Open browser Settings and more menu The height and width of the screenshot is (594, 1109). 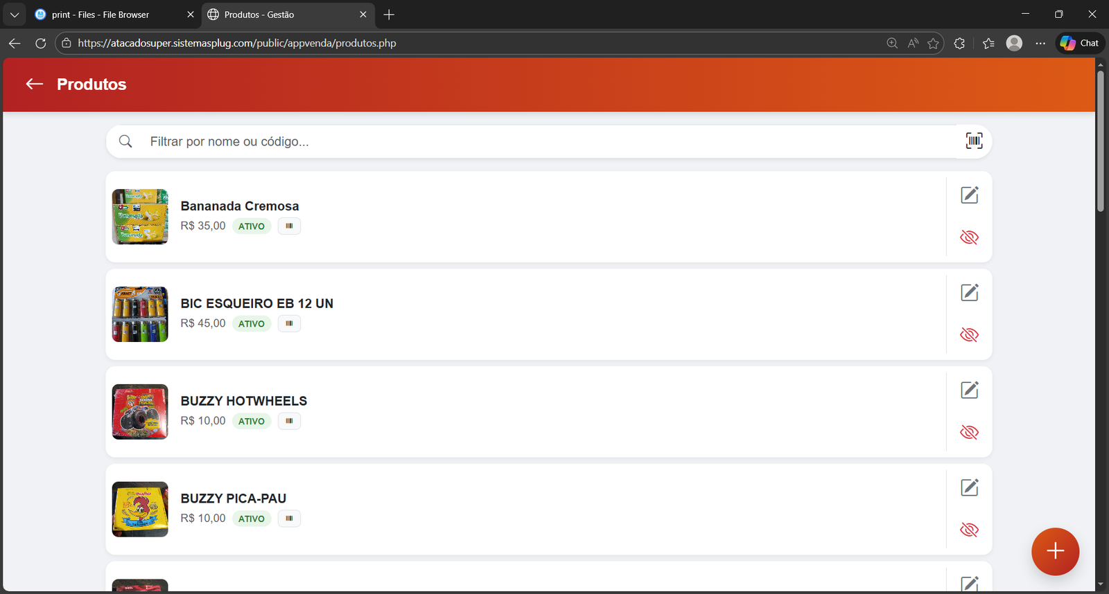1040,43
